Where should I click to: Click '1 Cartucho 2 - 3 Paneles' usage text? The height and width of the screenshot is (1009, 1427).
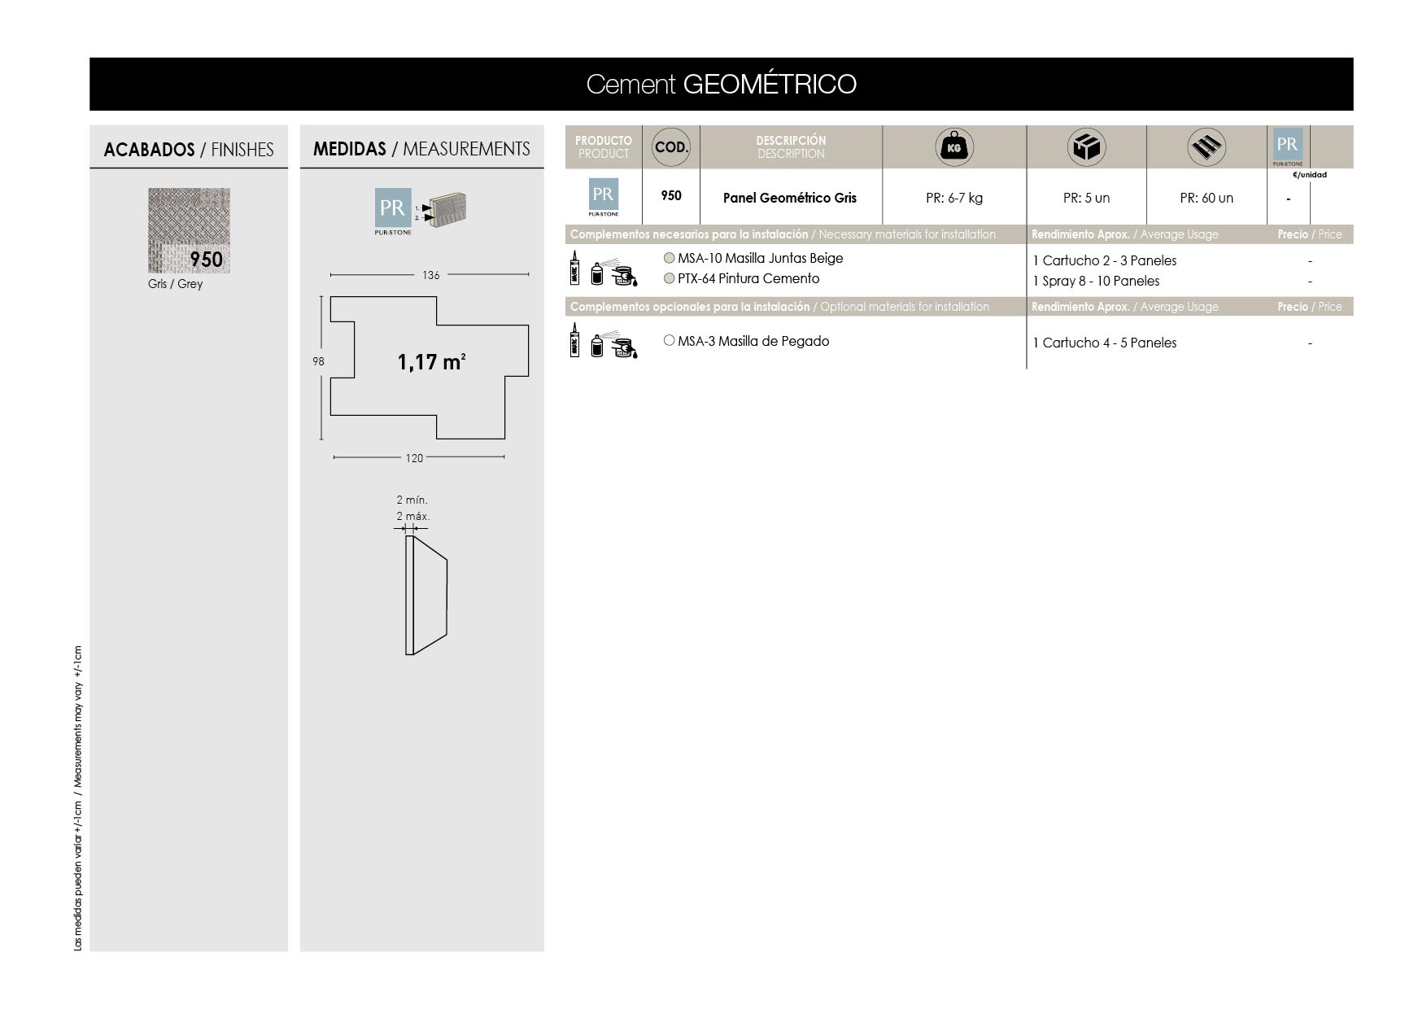(x=1105, y=260)
